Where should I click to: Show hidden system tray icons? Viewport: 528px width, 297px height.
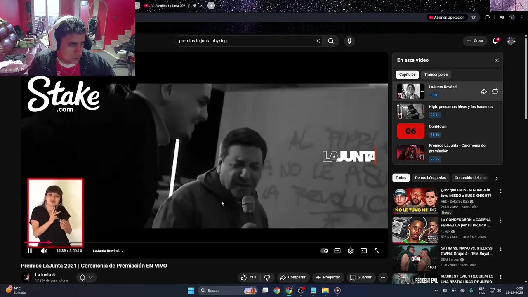[x=436, y=290]
